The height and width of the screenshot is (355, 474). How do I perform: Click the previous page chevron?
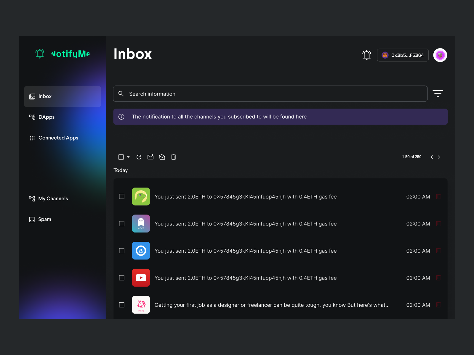(432, 157)
